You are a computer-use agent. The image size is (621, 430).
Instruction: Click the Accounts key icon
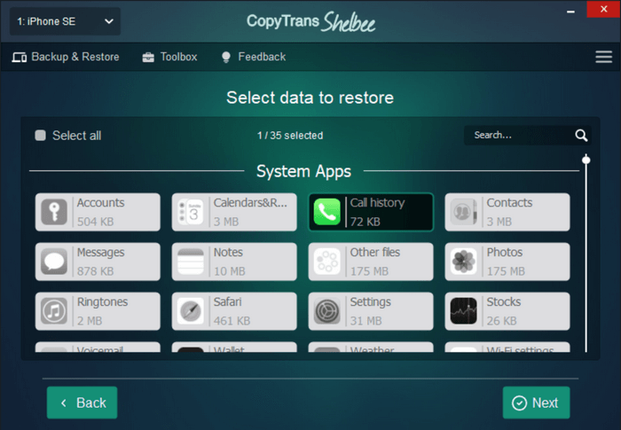point(54,212)
